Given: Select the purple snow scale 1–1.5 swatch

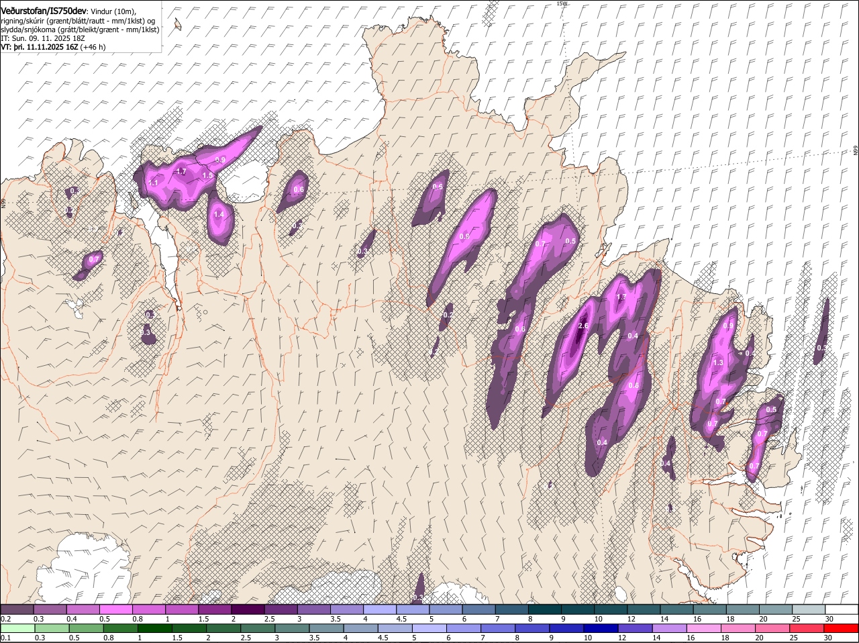Looking at the screenshot, I should pos(181,609).
